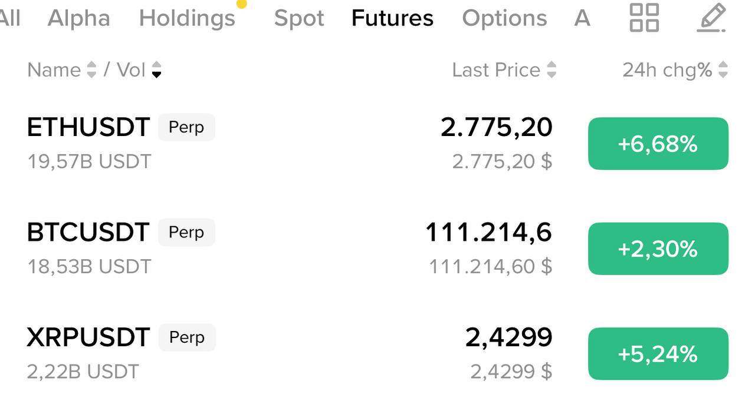The height and width of the screenshot is (404, 755).
Task: Toggle BTCUSDT +2,30% change badge
Action: pos(658,249)
